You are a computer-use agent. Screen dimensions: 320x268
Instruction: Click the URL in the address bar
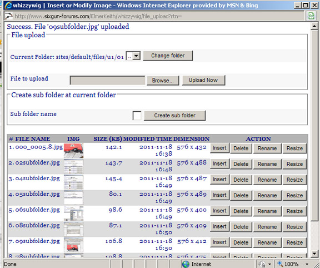click(x=98, y=16)
